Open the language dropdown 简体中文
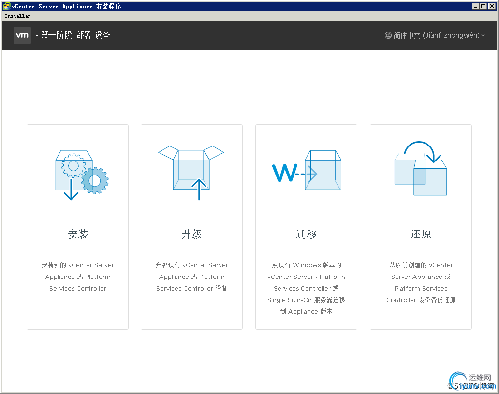 [435, 35]
